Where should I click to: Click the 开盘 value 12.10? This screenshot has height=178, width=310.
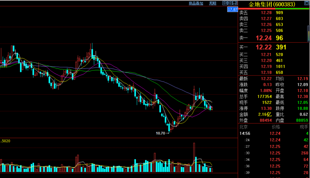click(x=303, y=90)
